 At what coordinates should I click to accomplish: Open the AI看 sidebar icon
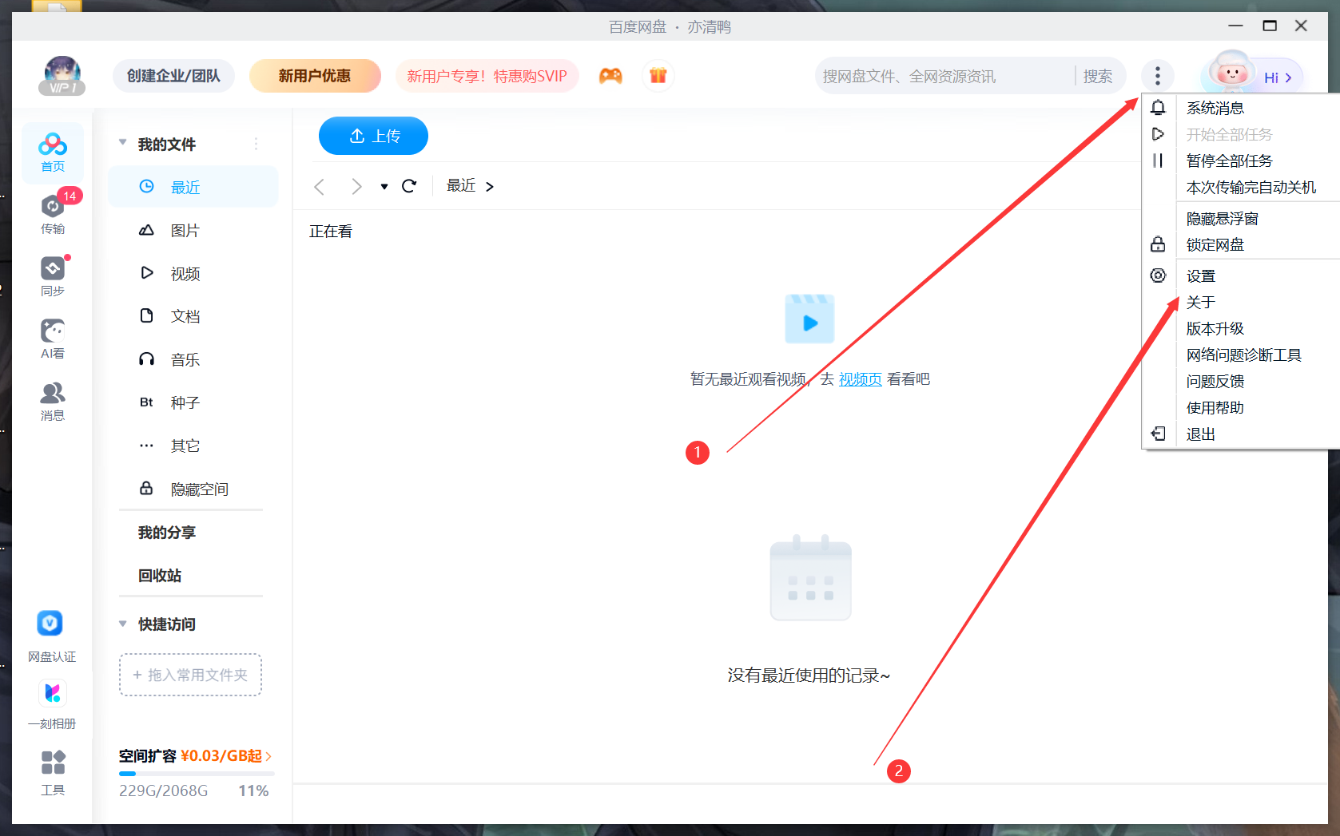53,338
